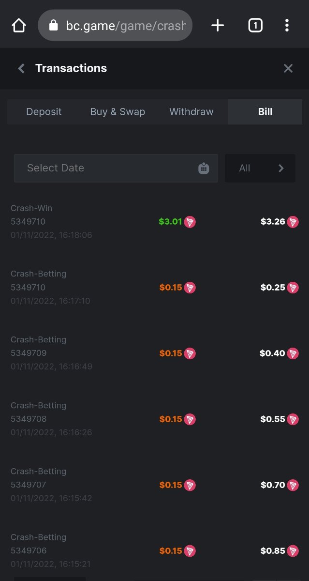The height and width of the screenshot is (581, 309).
Task: Open the browser three-dot menu
Action: click(x=287, y=25)
